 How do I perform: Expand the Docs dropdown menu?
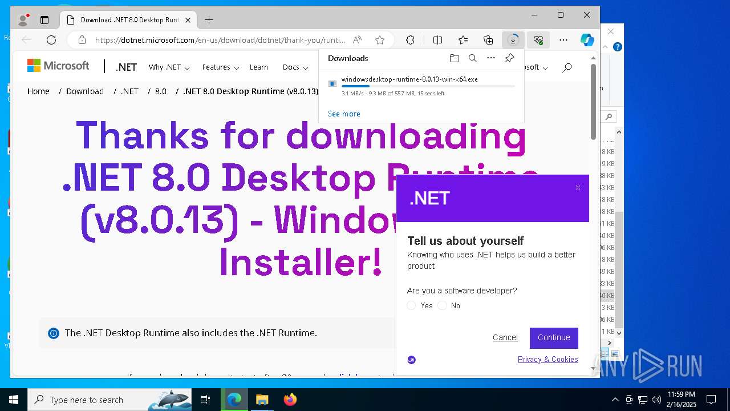295,67
